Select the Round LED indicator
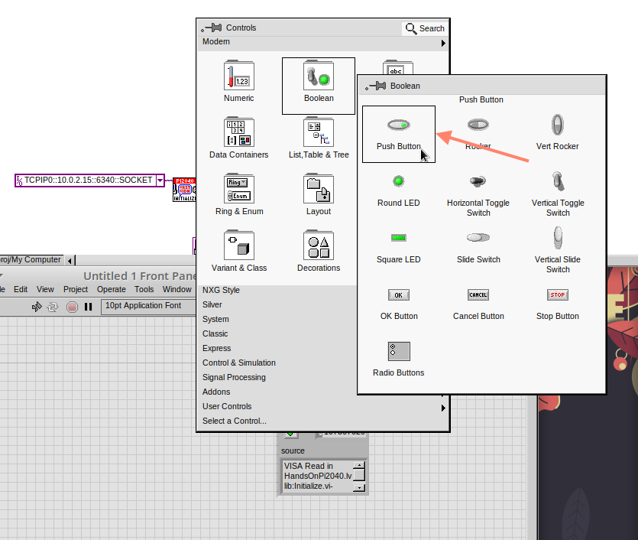 (399, 190)
